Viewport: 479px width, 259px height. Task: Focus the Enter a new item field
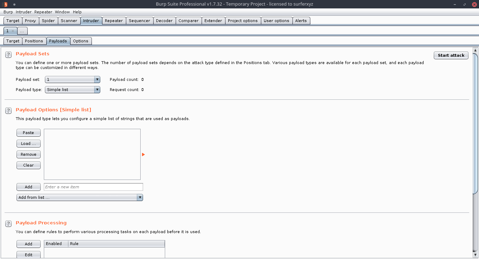93,187
